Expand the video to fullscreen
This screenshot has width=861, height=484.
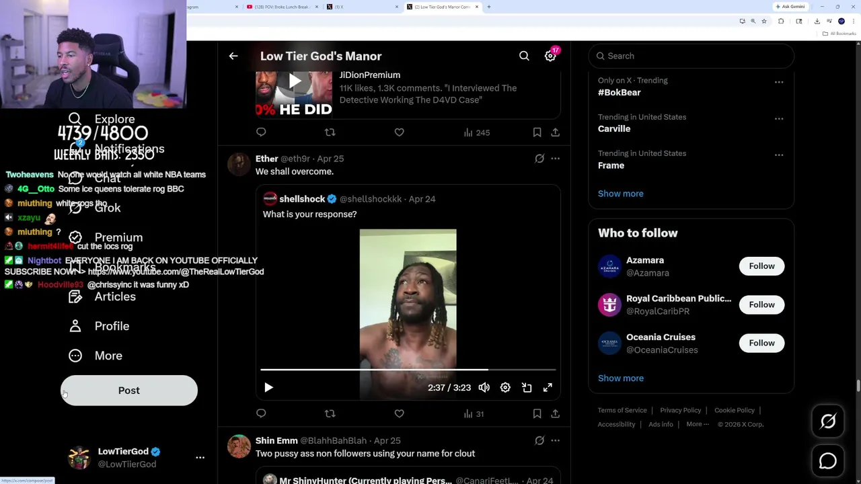coord(548,387)
